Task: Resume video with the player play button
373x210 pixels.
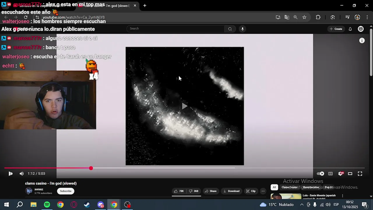Action: click(10, 174)
